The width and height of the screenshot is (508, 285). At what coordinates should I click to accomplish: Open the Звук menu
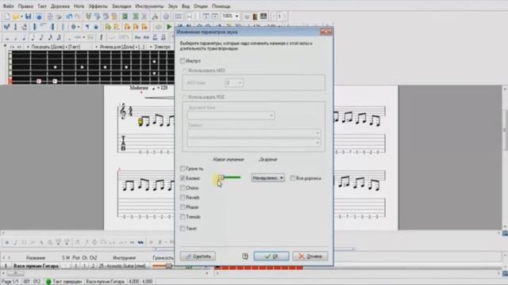pos(173,6)
